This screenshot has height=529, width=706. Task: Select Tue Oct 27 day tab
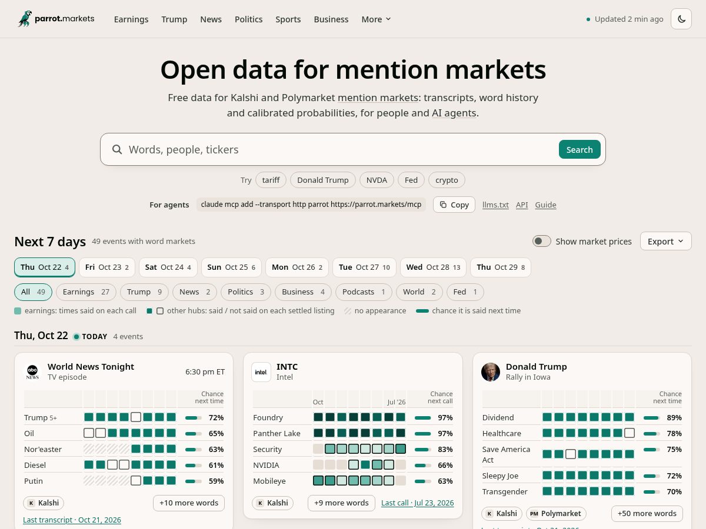(364, 267)
